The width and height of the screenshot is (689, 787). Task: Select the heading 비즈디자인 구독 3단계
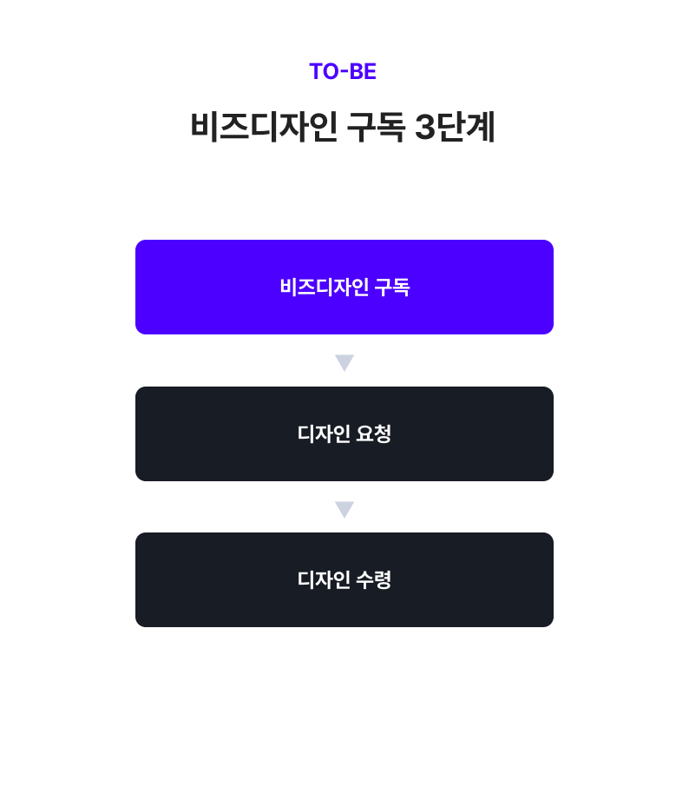343,127
